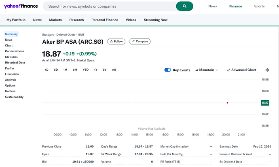The height and width of the screenshot is (167, 279).
Task: Open Financials in the left sidebar
Action: pyautogui.click(x=12, y=74)
